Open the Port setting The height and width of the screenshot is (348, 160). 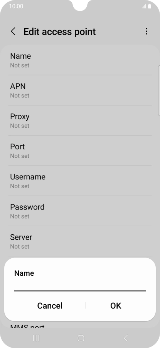[80, 151]
